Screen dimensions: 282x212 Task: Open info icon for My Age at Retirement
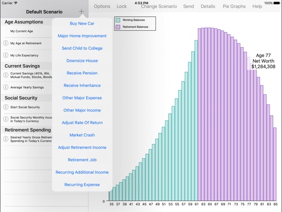pos(6,43)
